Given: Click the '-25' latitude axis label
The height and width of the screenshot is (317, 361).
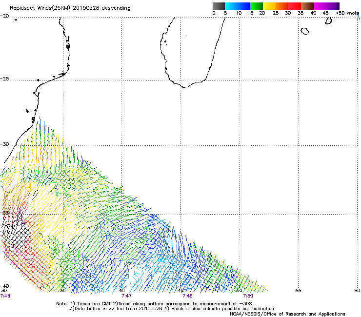Looking at the screenshot, I should [4, 79].
